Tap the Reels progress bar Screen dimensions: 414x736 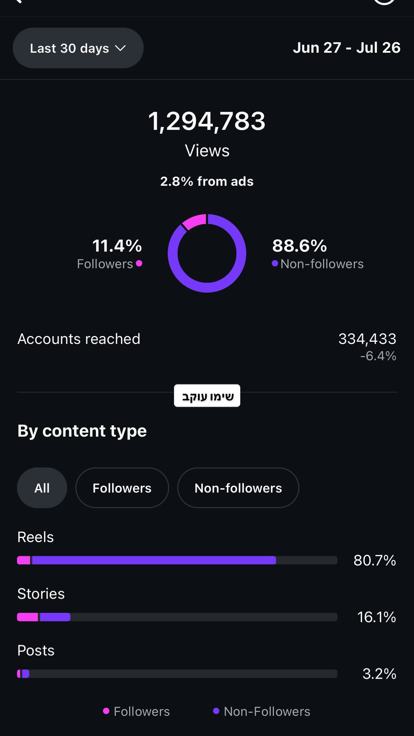(177, 560)
